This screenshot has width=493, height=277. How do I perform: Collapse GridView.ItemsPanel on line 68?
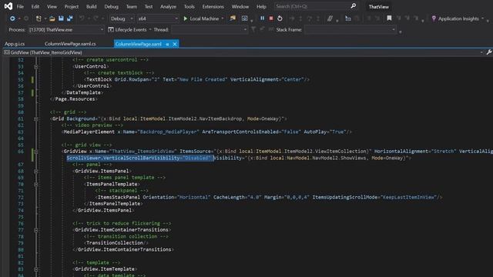(36, 171)
